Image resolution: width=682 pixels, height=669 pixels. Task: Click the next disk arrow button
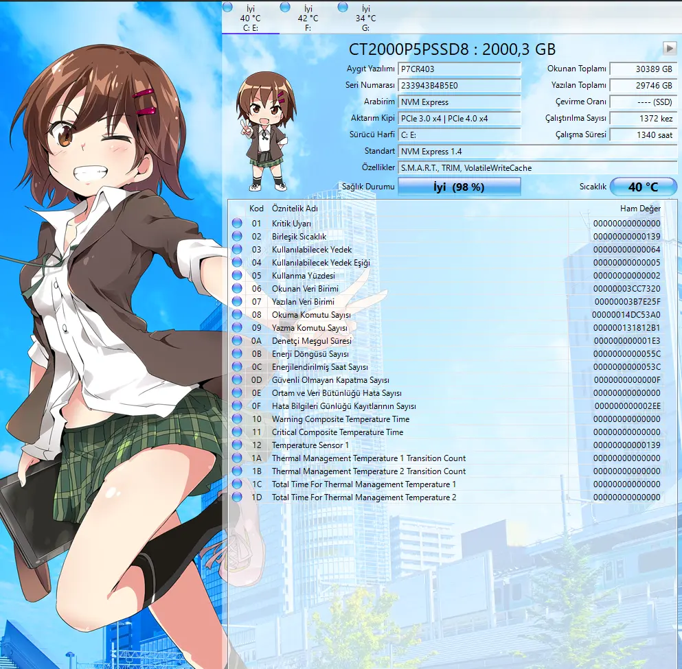click(670, 48)
